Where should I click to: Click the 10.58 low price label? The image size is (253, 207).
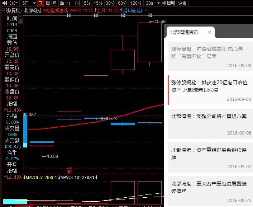tap(52, 156)
